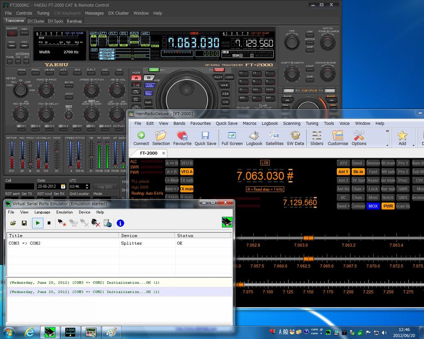Open Internet Explorer from the taskbar
Viewport: 424px width, 339px height.
tap(29, 332)
